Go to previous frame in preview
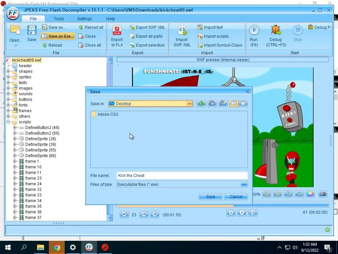 coord(124,214)
